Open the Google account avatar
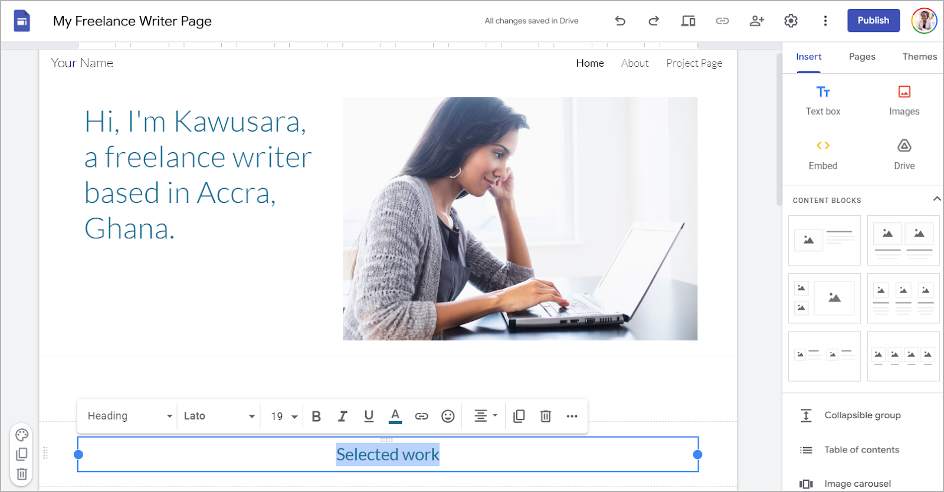This screenshot has width=944, height=492. point(924,21)
